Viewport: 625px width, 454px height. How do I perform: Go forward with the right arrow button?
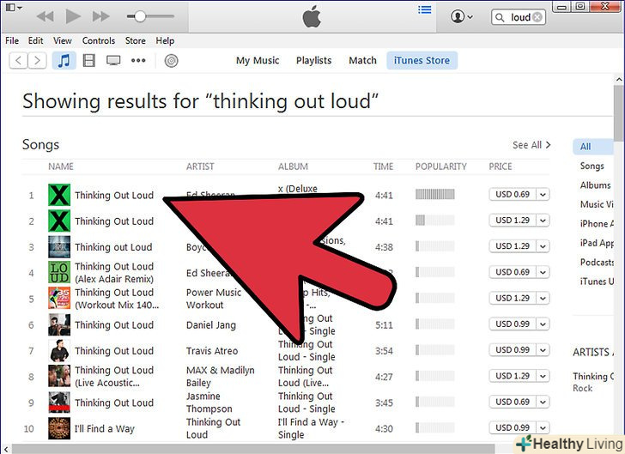[37, 61]
